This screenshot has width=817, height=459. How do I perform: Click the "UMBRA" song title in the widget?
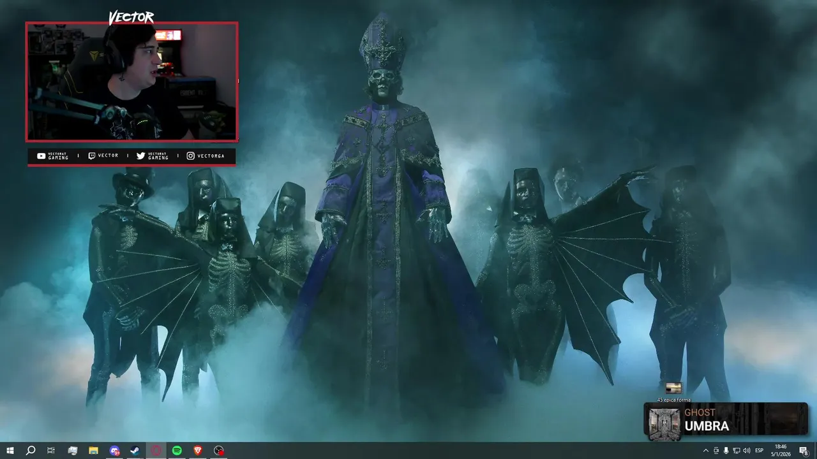[x=707, y=426]
